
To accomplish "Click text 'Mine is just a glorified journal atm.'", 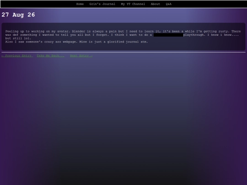I will coord(113,42).
